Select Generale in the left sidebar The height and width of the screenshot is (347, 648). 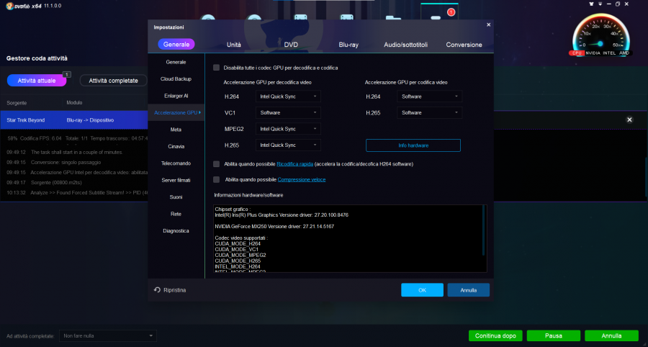[176, 62]
